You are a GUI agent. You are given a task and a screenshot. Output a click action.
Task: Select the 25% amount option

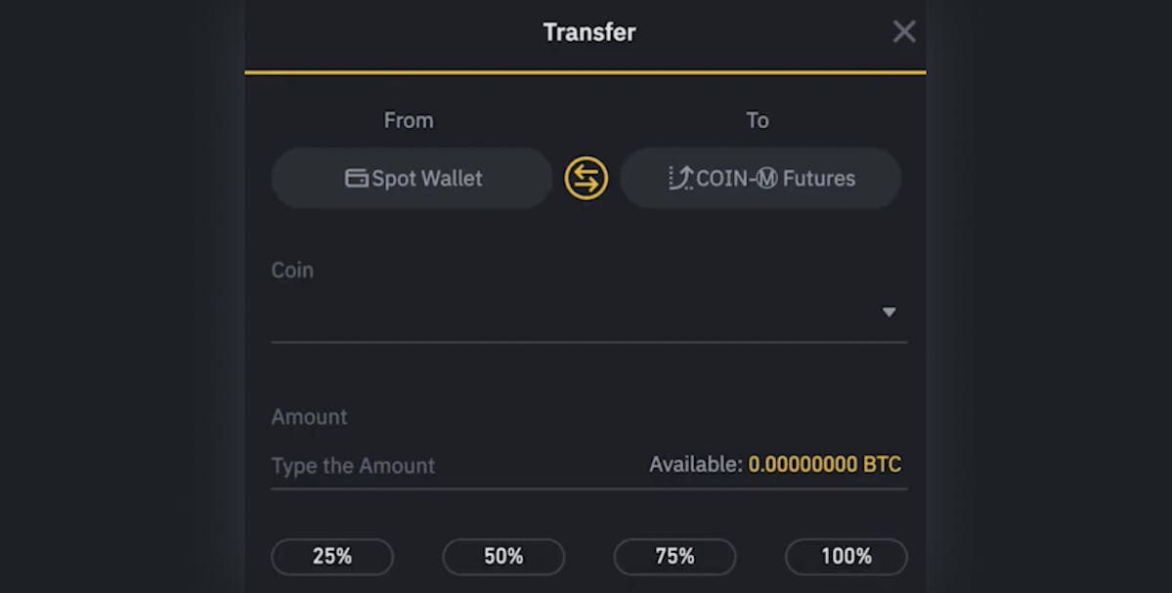(x=332, y=557)
